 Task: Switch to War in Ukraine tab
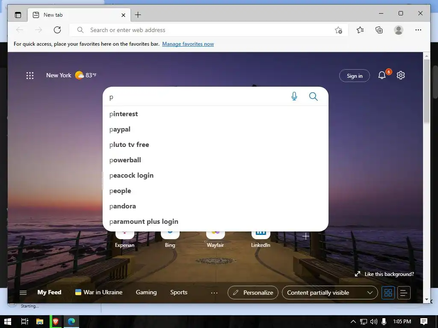point(99,292)
